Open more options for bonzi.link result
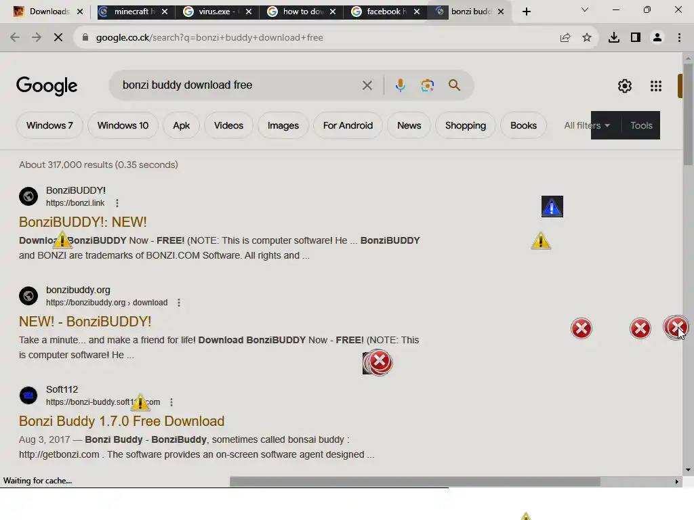The width and height of the screenshot is (694, 520). click(x=117, y=203)
